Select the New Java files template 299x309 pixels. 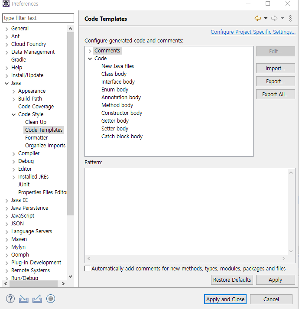click(x=117, y=66)
